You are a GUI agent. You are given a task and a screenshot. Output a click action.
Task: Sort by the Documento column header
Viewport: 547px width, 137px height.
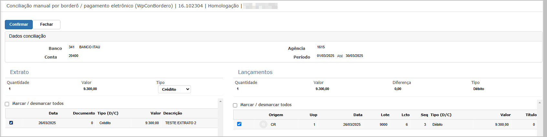tap(84, 113)
